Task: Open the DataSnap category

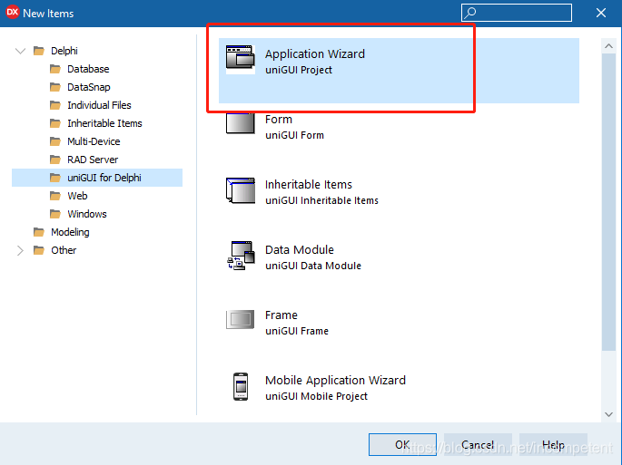Action: 89,87
